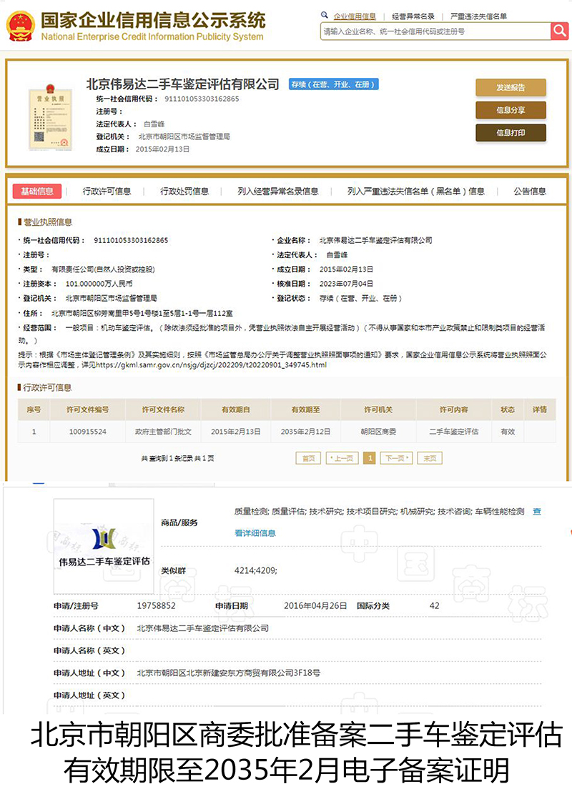The image size is (572, 809).
Task: Click the 二手车鉴定评估 permit content cell
Action: pos(454,432)
